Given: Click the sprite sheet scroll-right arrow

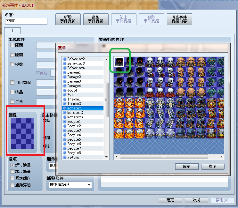Looking at the screenshot, I should tap(222, 157).
